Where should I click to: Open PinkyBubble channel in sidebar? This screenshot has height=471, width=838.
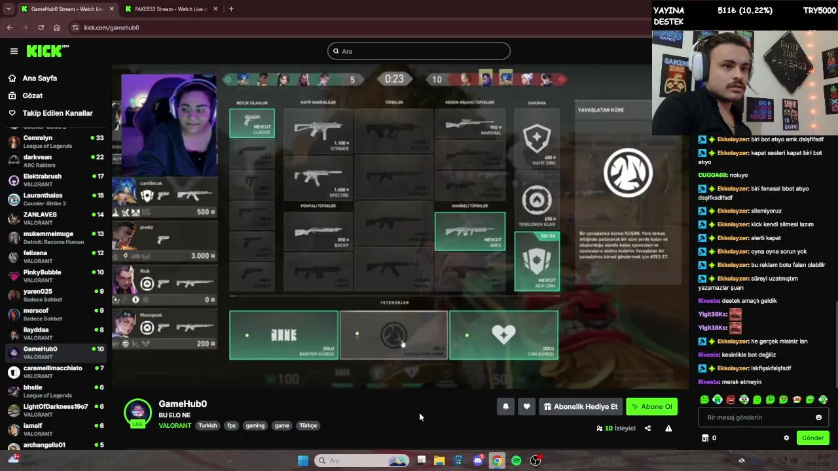point(56,276)
